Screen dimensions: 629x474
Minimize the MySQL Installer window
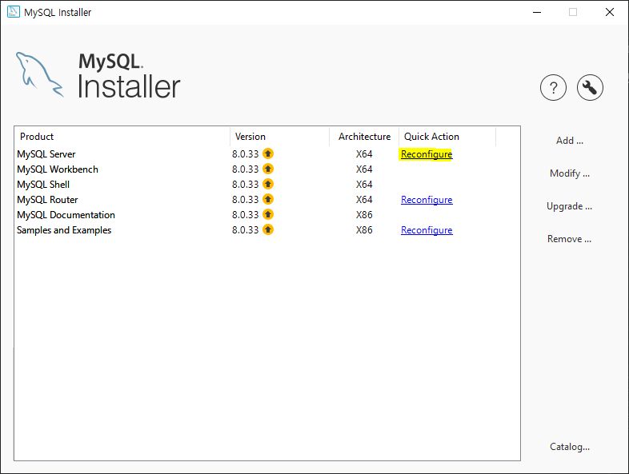click(537, 13)
